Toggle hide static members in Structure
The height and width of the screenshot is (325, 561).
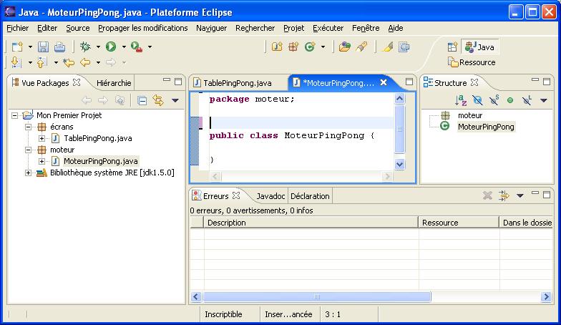(494, 100)
